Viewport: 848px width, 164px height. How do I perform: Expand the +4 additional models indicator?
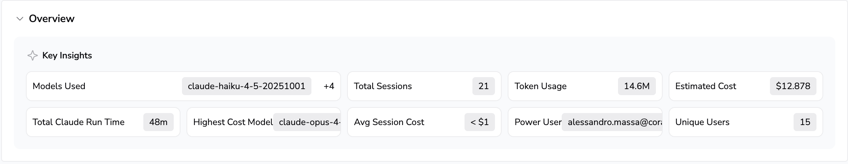(x=329, y=86)
